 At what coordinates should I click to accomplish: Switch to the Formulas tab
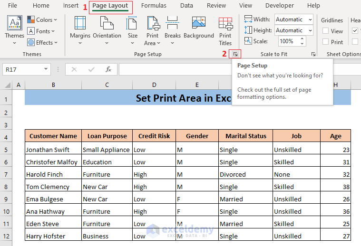pos(154,6)
